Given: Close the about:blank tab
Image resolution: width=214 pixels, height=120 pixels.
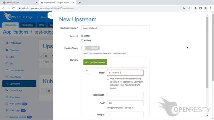Looking at the screenshot, I should pyautogui.click(x=36, y=3).
